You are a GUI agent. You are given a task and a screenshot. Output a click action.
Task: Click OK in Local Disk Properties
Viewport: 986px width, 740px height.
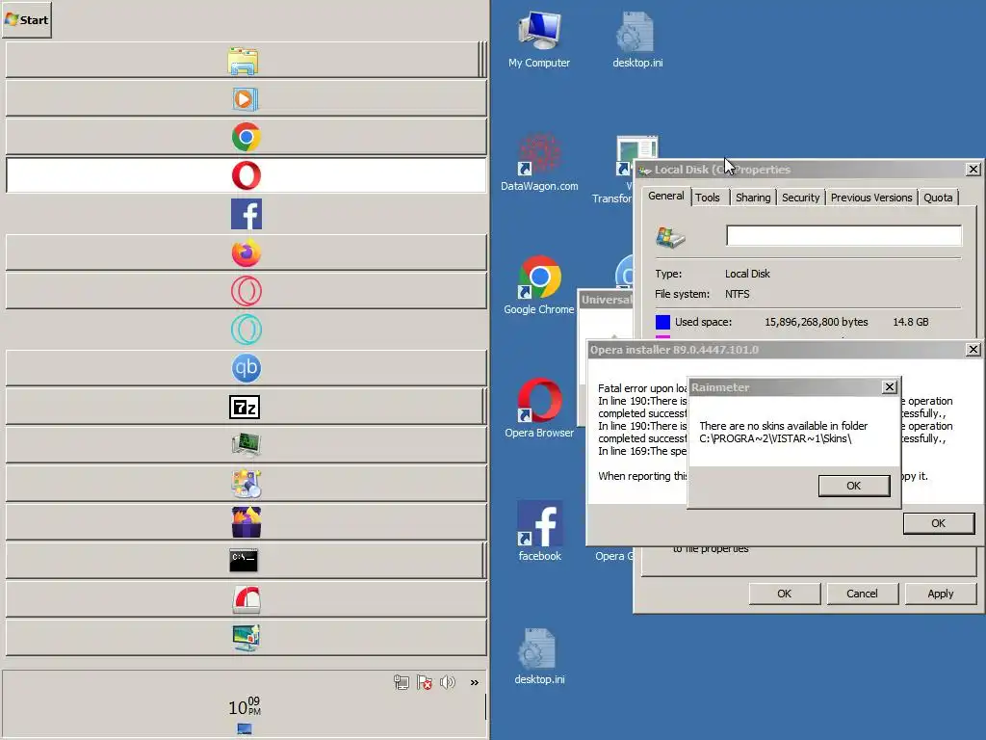784,594
